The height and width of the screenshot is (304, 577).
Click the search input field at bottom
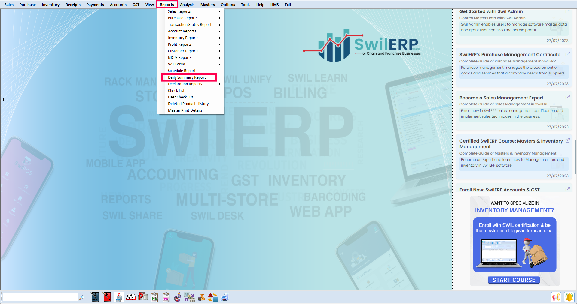click(41, 297)
